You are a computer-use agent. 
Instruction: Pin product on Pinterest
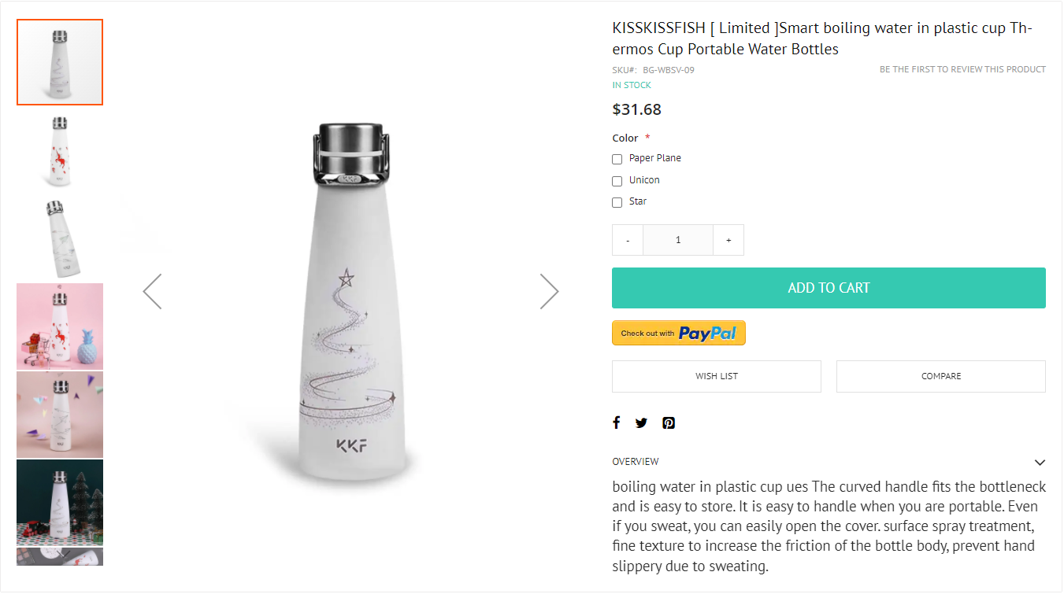click(669, 423)
